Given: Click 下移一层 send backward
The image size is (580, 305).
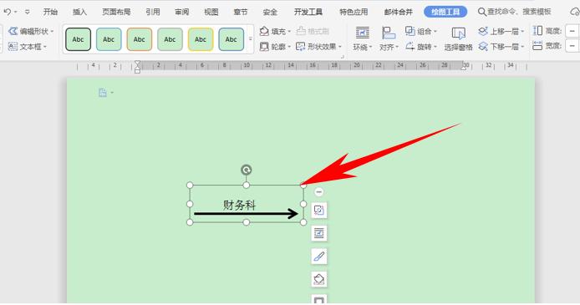Looking at the screenshot, I should coord(498,47).
